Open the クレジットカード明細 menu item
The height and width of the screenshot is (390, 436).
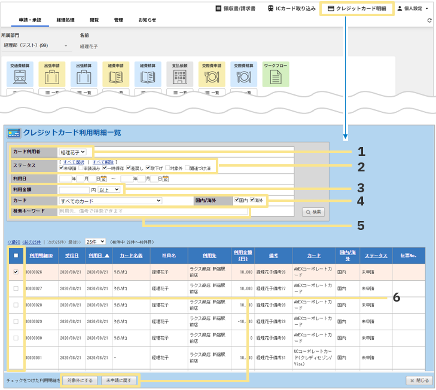(356, 9)
